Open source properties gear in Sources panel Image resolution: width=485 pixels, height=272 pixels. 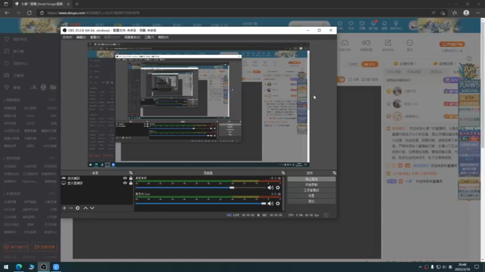[78, 208]
